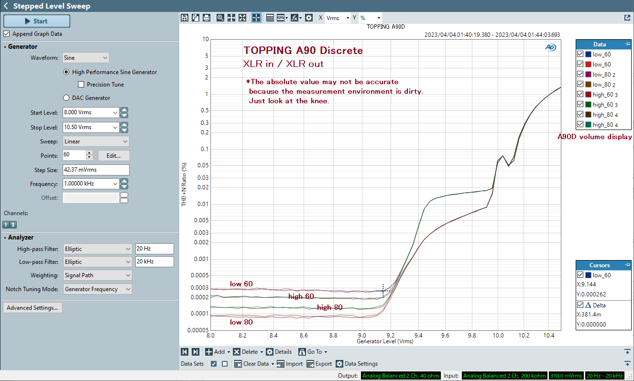Open the High-pass Filter dropdown
The height and width of the screenshot is (381, 634).
(x=98, y=249)
